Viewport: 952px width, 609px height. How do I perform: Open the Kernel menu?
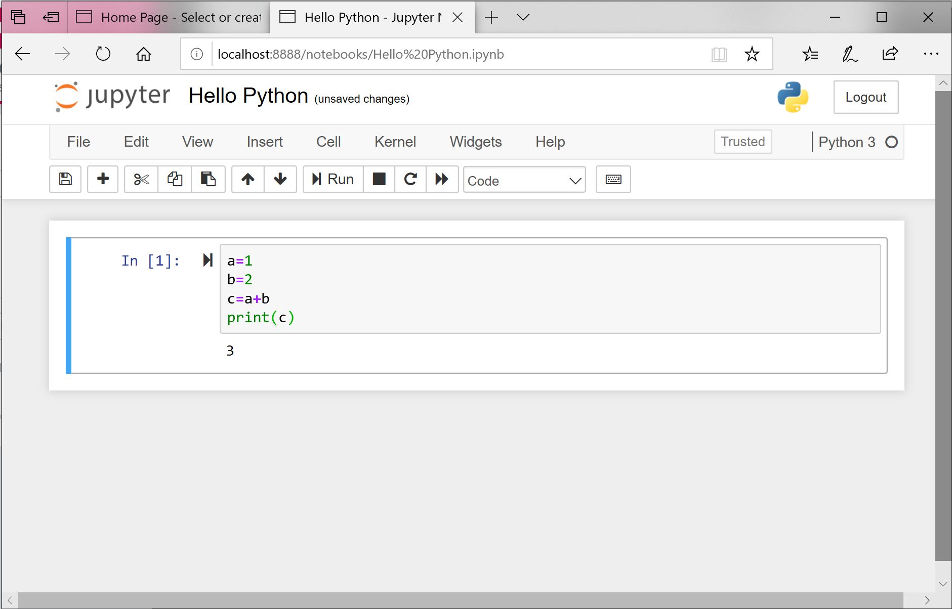tap(395, 142)
